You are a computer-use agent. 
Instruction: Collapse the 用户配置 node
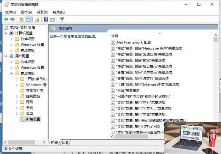click(x=6, y=56)
